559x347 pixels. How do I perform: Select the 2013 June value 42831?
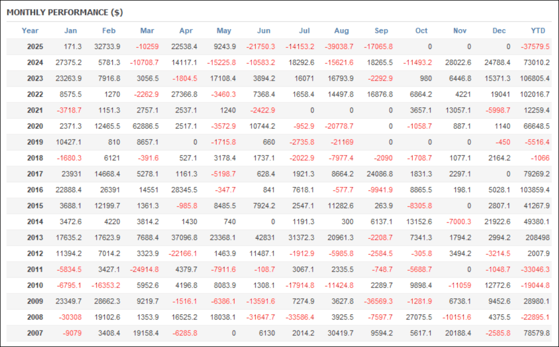pos(264,238)
